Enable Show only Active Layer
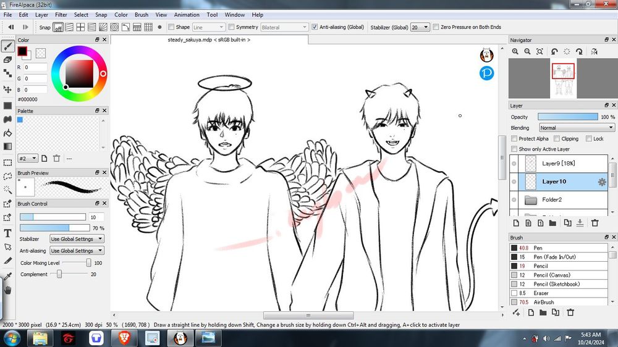 pyautogui.click(x=514, y=149)
